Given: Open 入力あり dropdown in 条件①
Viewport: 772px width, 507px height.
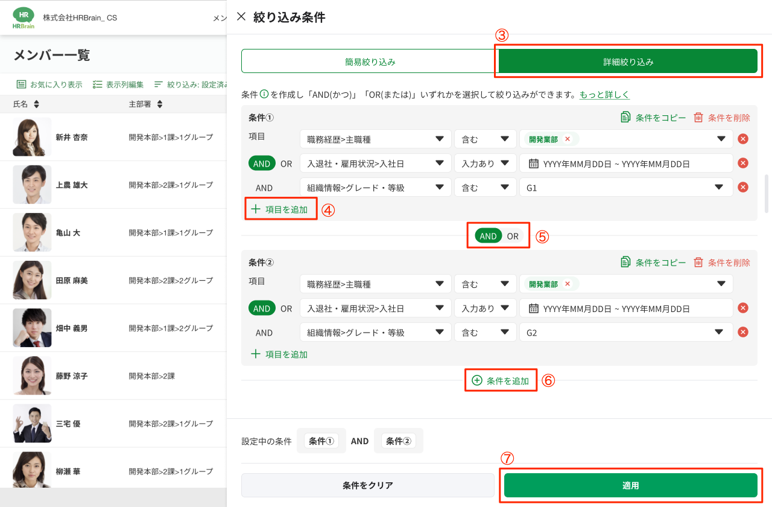Looking at the screenshot, I should [x=486, y=163].
